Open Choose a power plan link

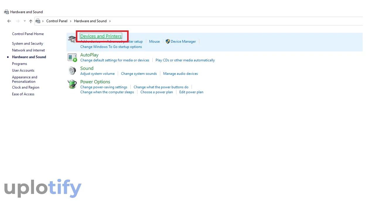tap(156, 92)
